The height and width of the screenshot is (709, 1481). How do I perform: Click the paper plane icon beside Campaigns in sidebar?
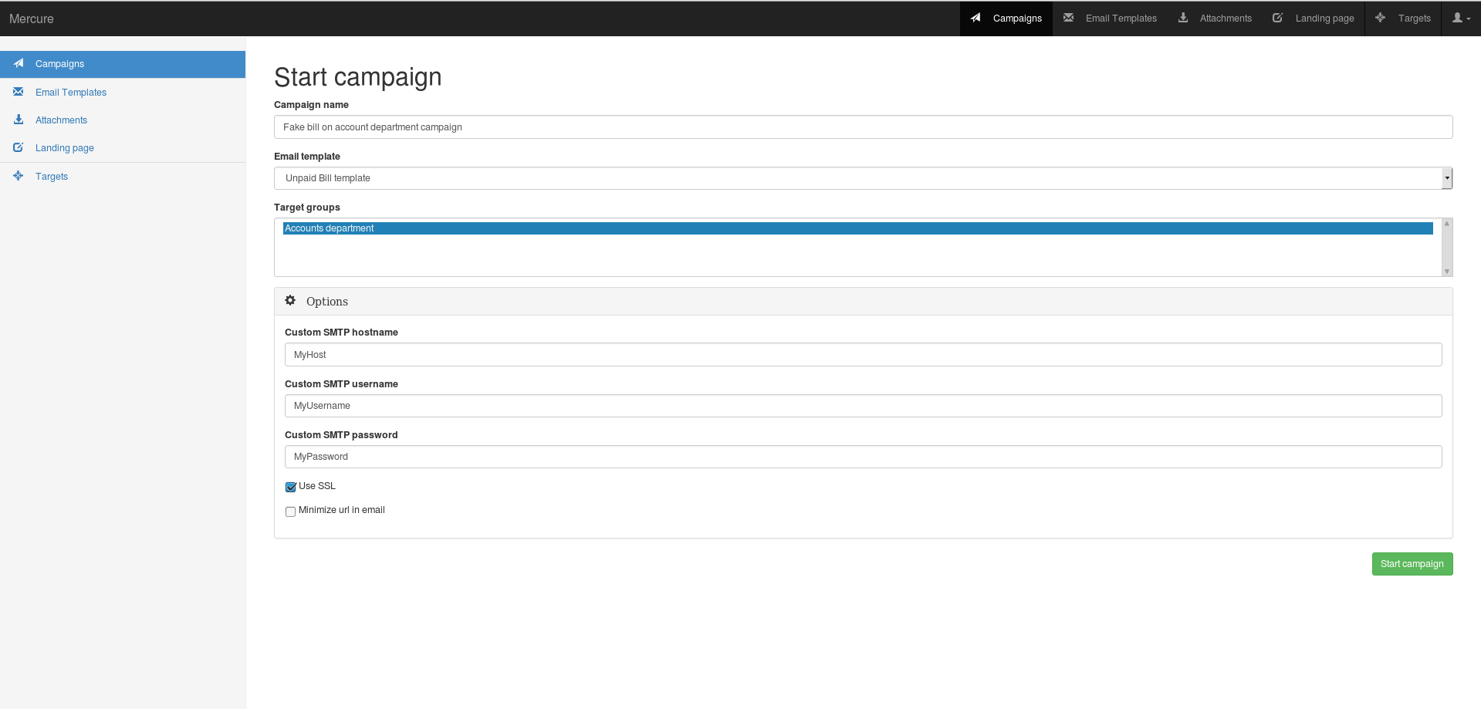click(x=19, y=63)
